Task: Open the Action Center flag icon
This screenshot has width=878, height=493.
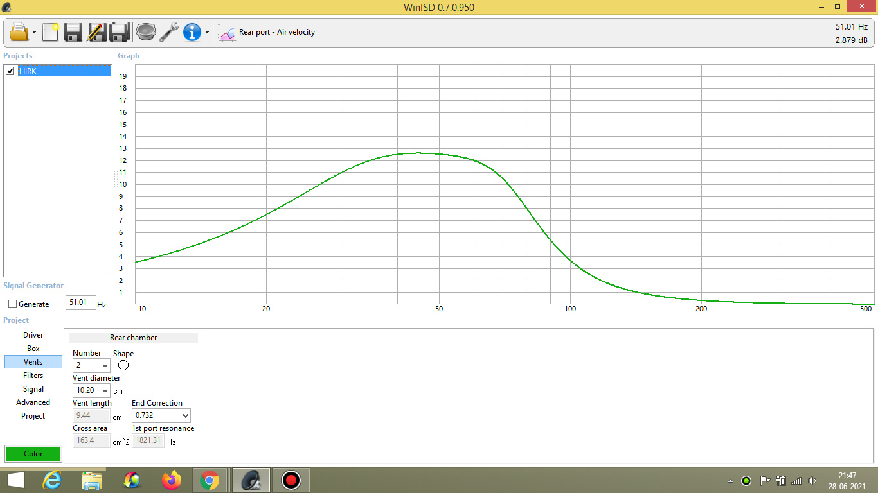Action: 765,481
